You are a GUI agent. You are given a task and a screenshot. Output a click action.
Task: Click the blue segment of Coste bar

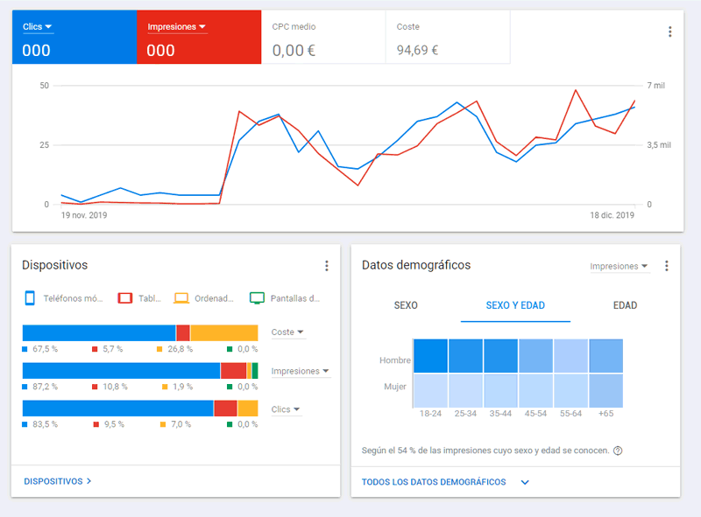[x=99, y=333]
